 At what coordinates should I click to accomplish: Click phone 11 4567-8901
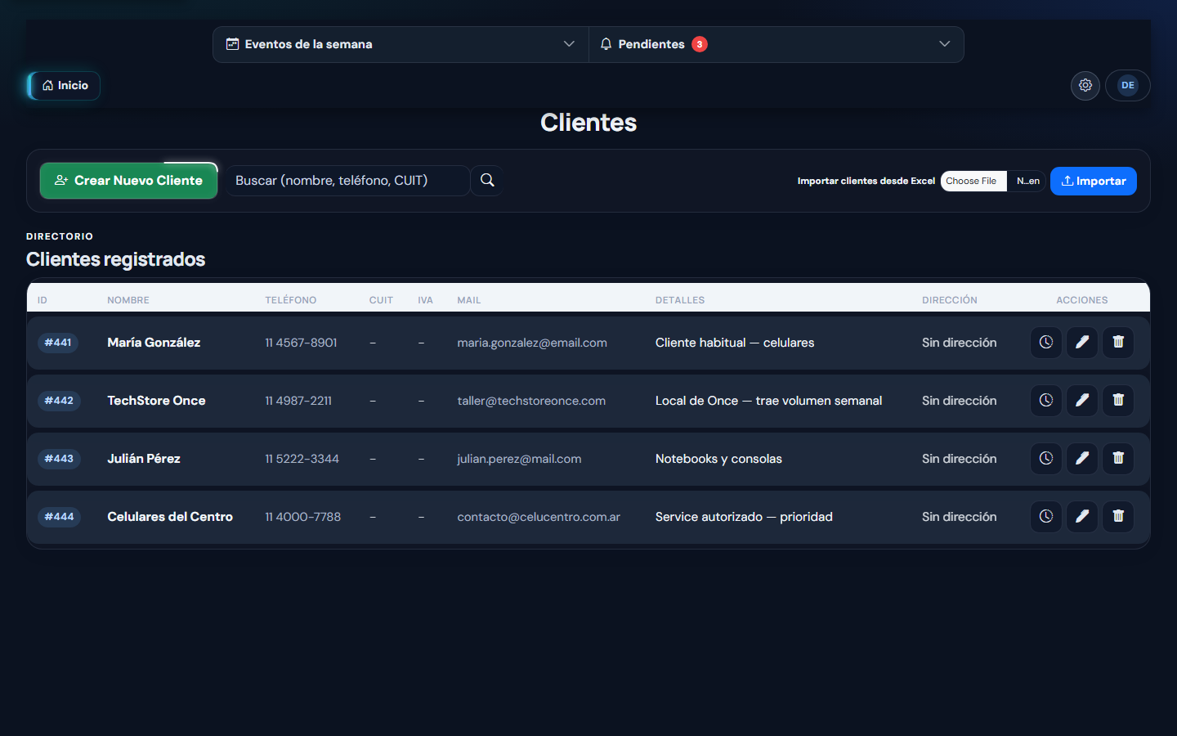point(301,343)
